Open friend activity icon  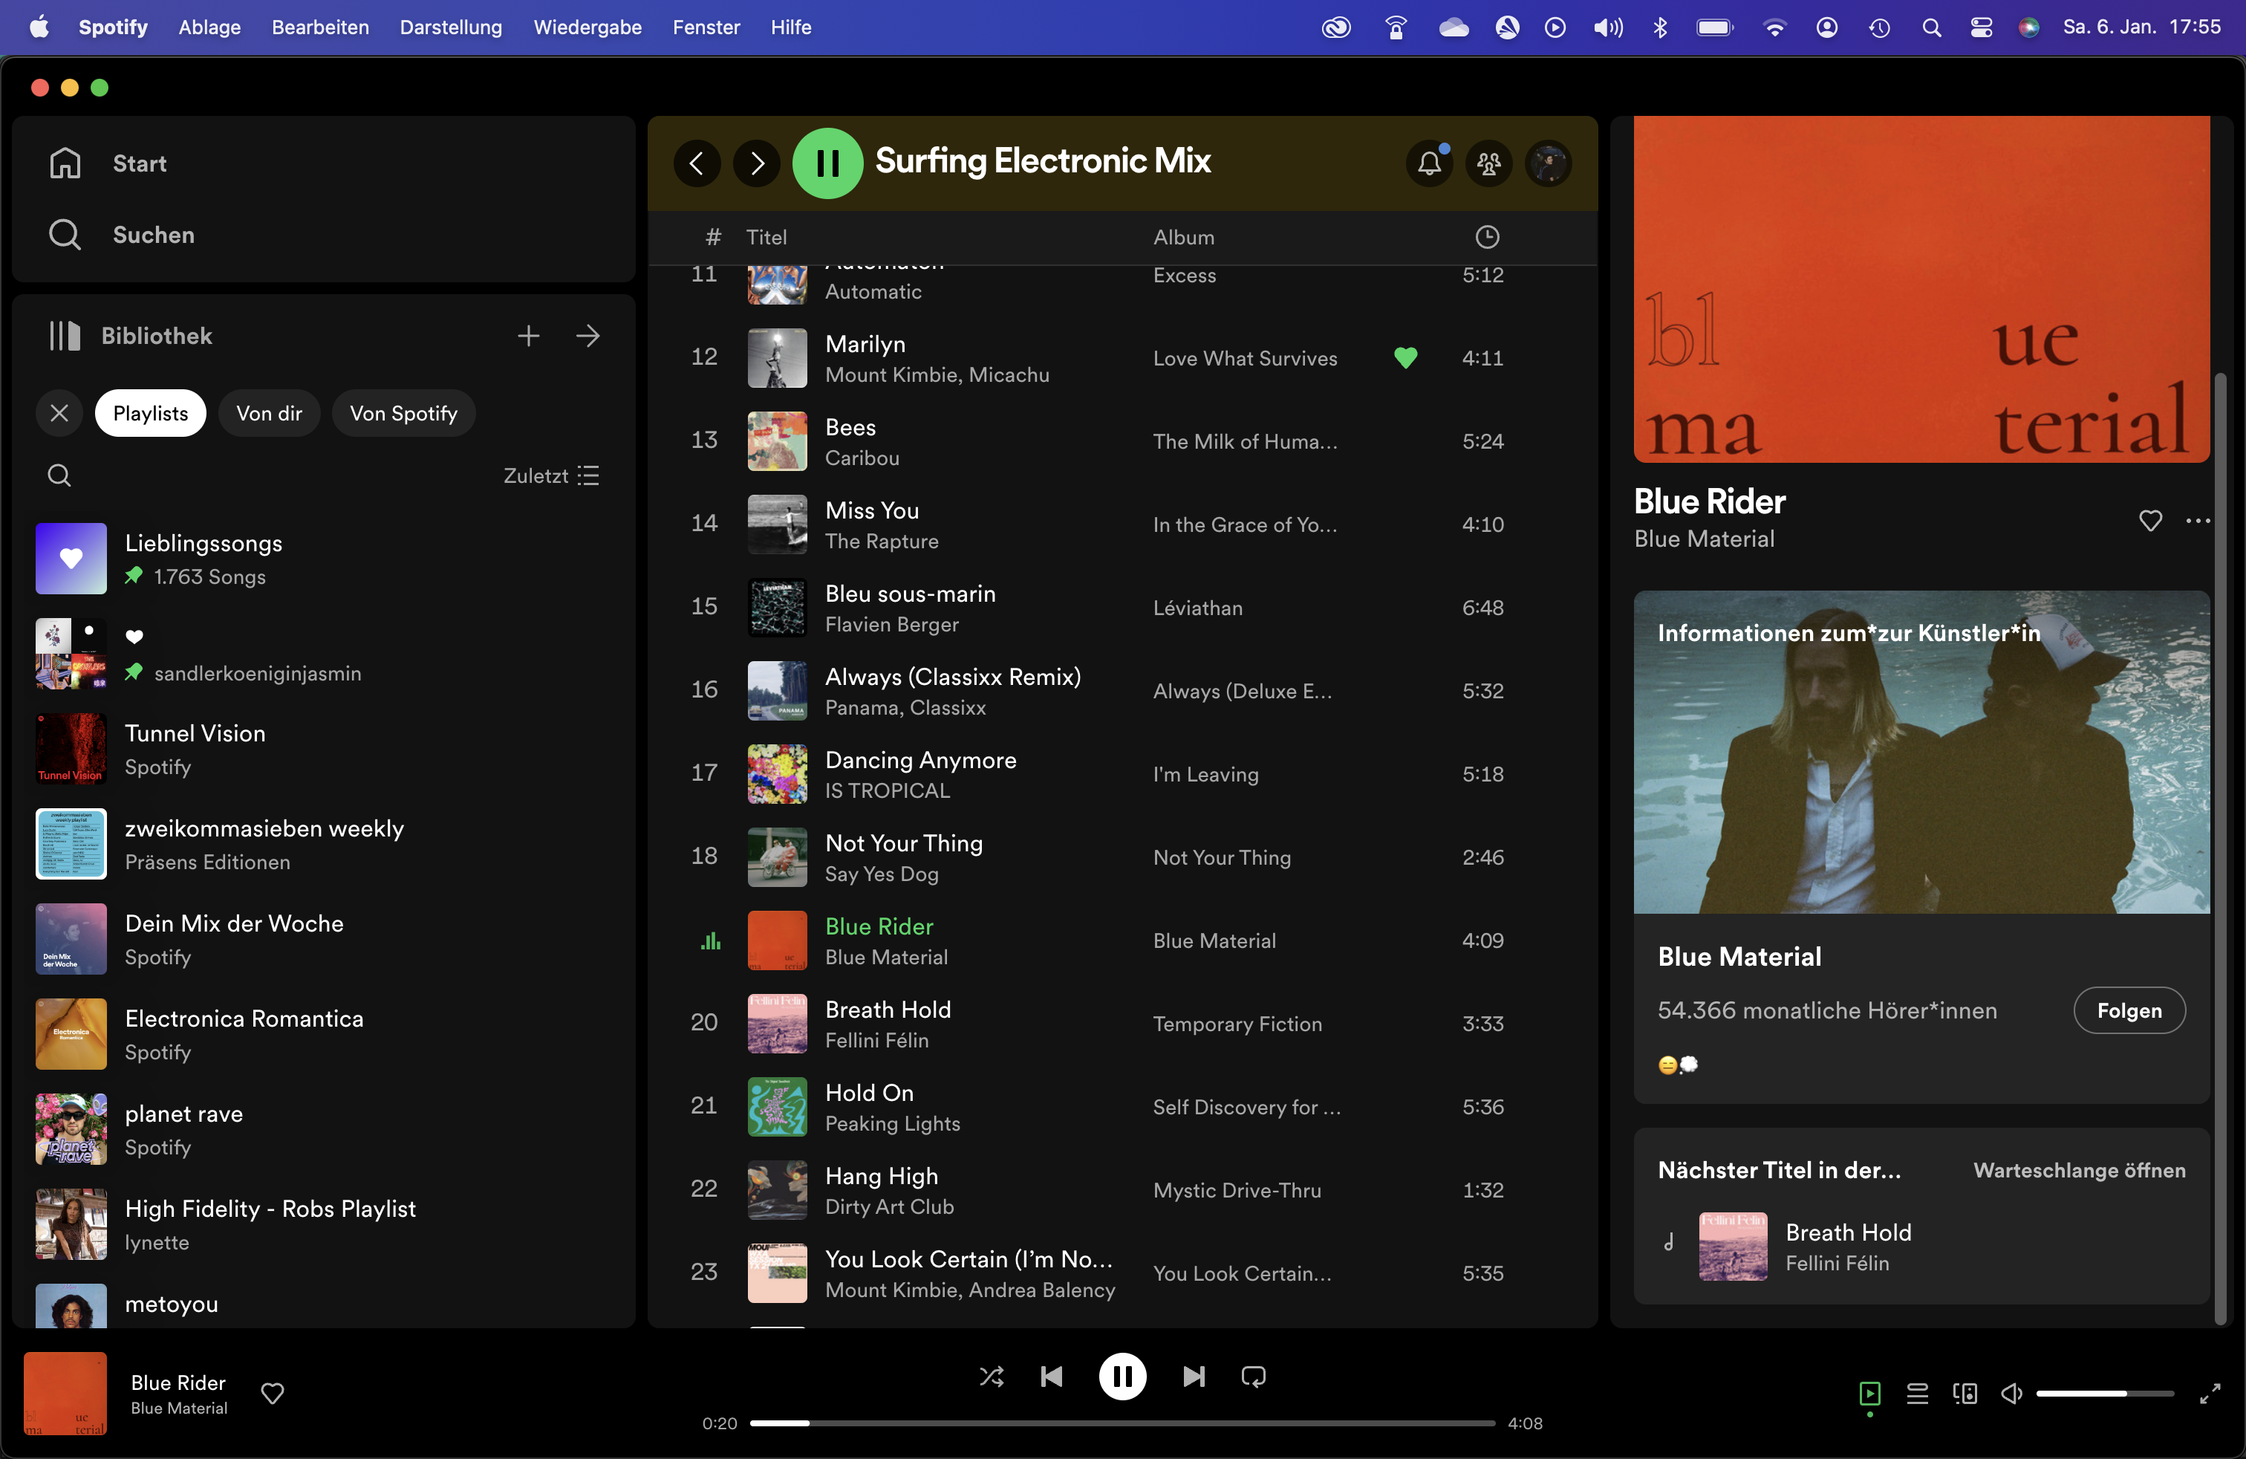pos(1489,163)
